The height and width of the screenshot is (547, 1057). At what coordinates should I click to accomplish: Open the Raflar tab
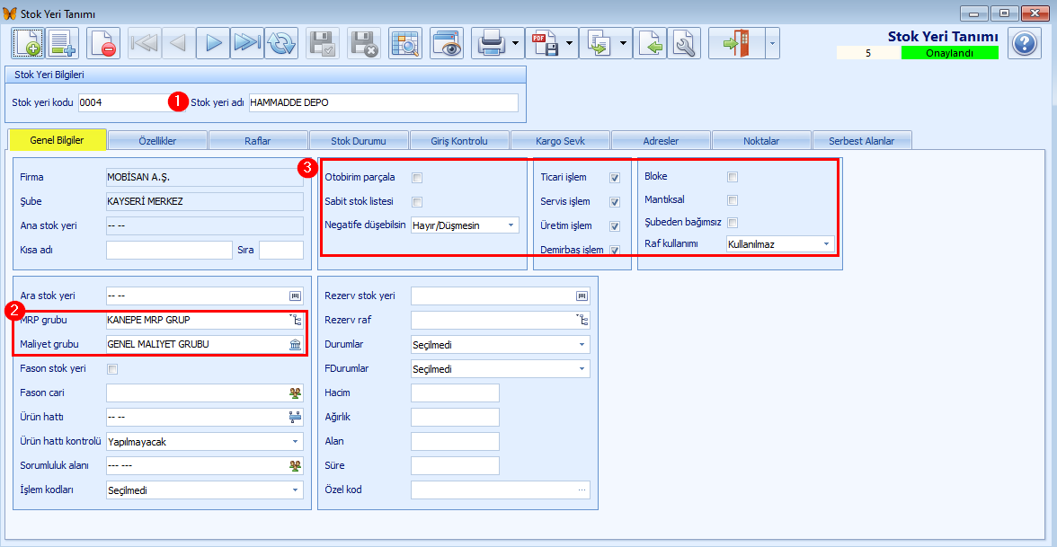click(x=258, y=140)
